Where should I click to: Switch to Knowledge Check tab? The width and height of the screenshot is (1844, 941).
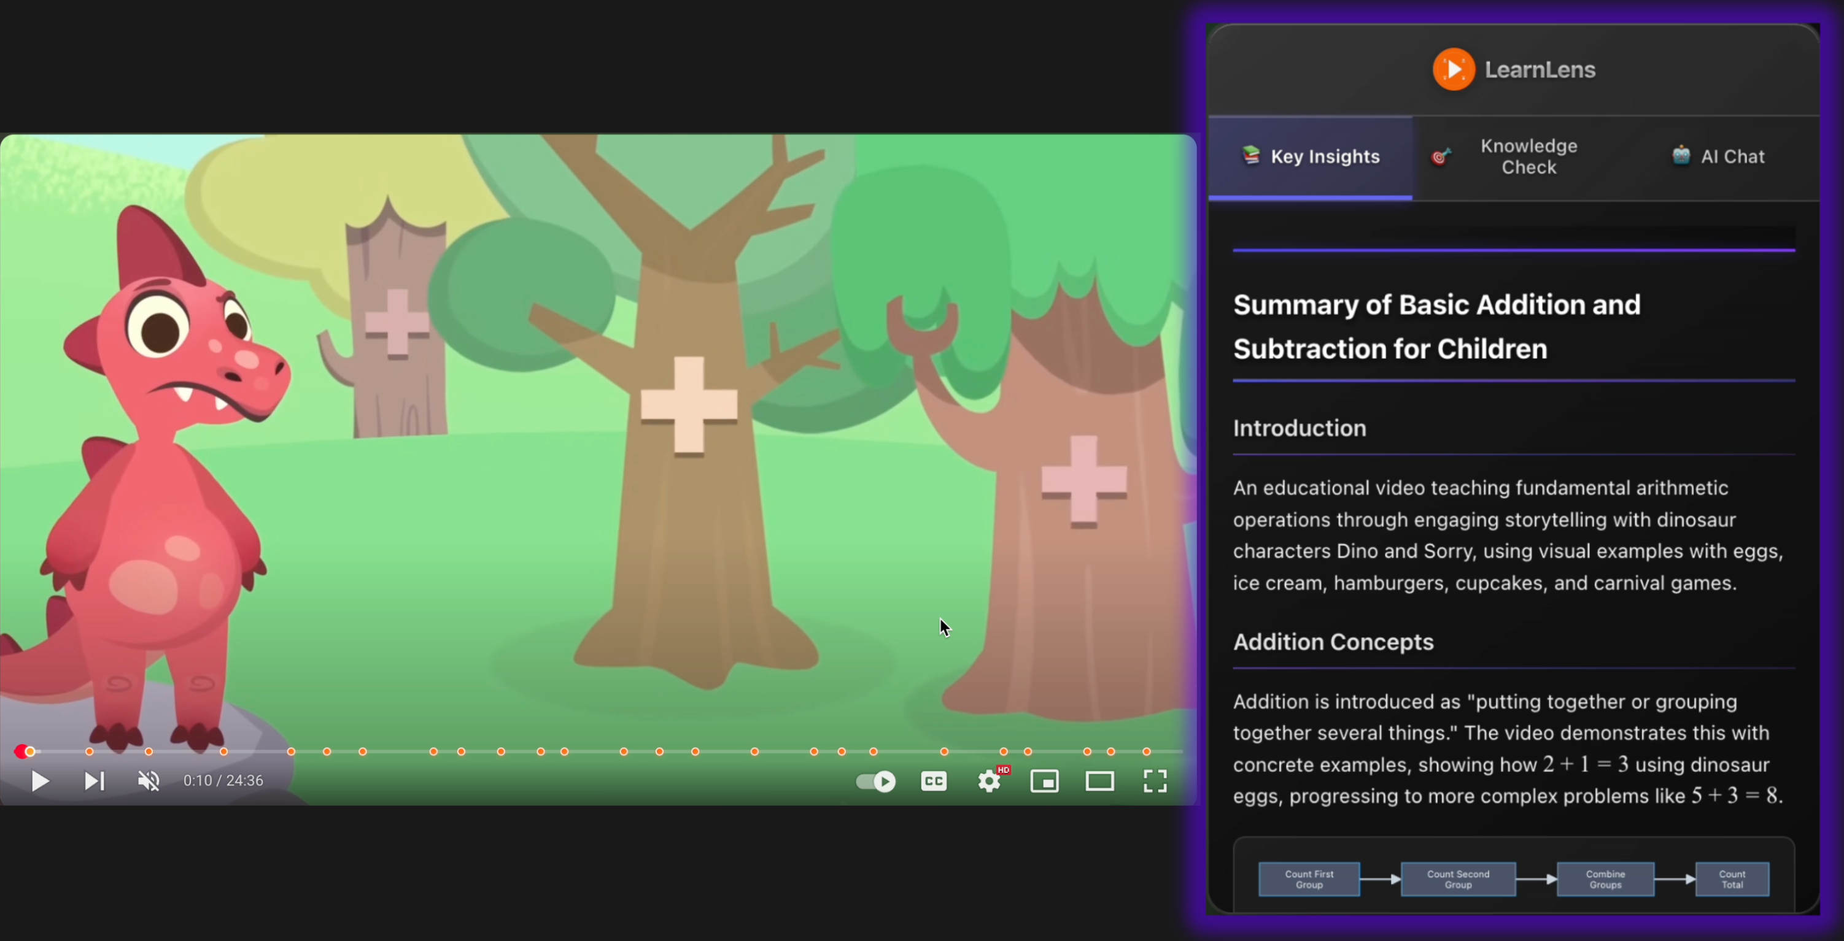coord(1528,156)
